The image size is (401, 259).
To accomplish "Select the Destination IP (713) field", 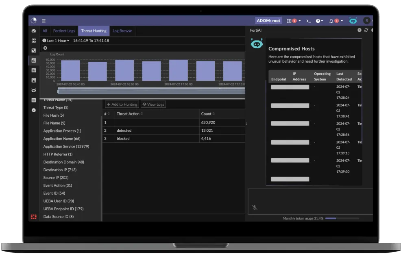I will coord(60,170).
